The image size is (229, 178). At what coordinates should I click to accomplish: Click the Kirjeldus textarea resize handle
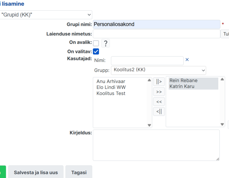[x=218, y=159]
